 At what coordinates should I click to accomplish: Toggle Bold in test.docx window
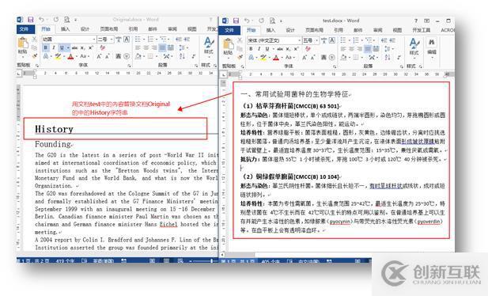click(251, 49)
